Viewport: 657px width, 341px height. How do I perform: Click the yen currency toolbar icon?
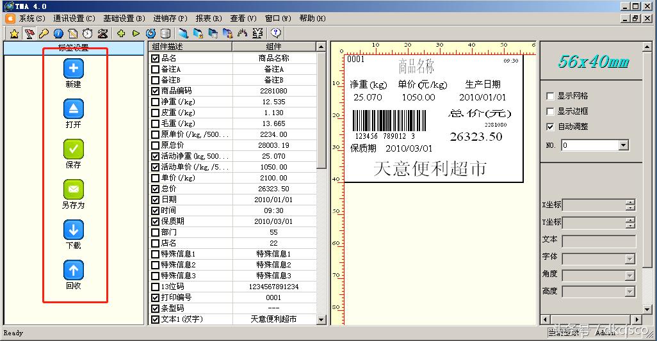tap(258, 33)
